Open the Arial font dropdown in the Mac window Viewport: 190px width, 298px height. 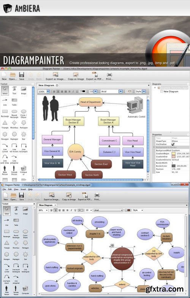120,91
